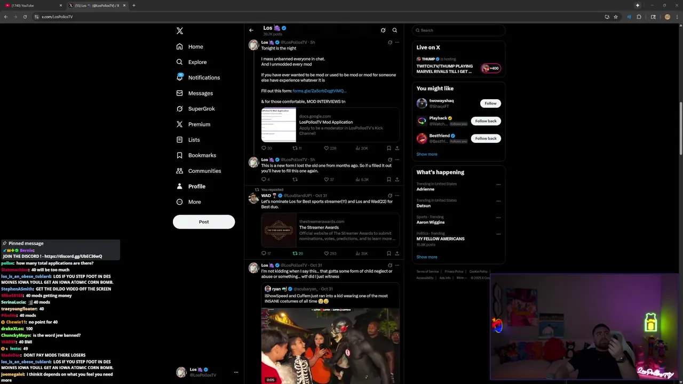This screenshot has height=384, width=683.
Task: Open Lists from the sidebar
Action: click(x=188, y=140)
